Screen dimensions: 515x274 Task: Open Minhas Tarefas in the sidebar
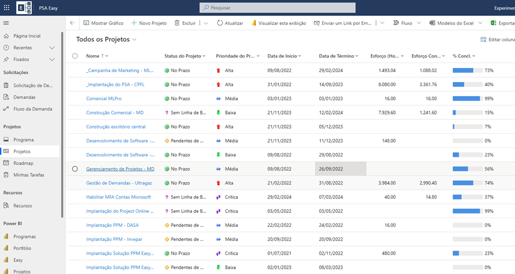click(x=28, y=175)
